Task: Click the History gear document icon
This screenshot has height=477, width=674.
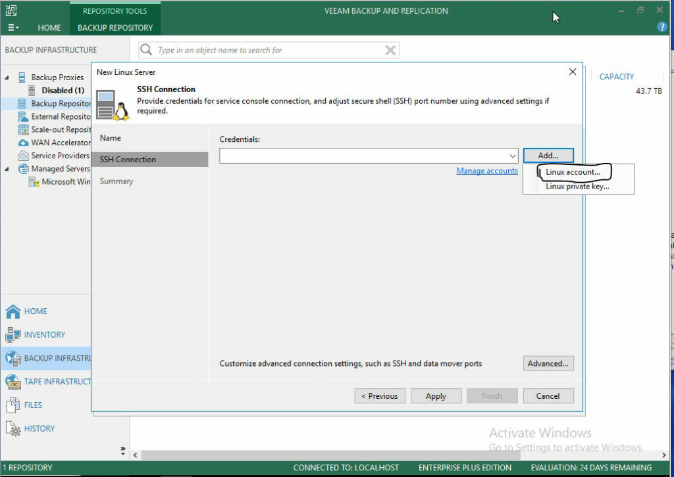Action: 13,428
